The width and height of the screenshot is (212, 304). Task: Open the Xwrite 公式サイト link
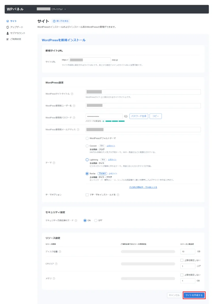coord(113,173)
